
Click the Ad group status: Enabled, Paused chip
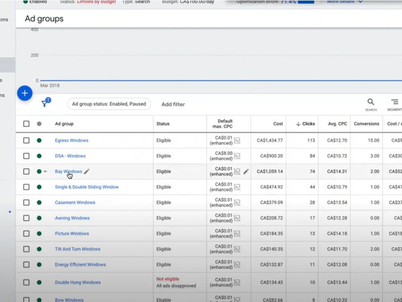click(109, 104)
